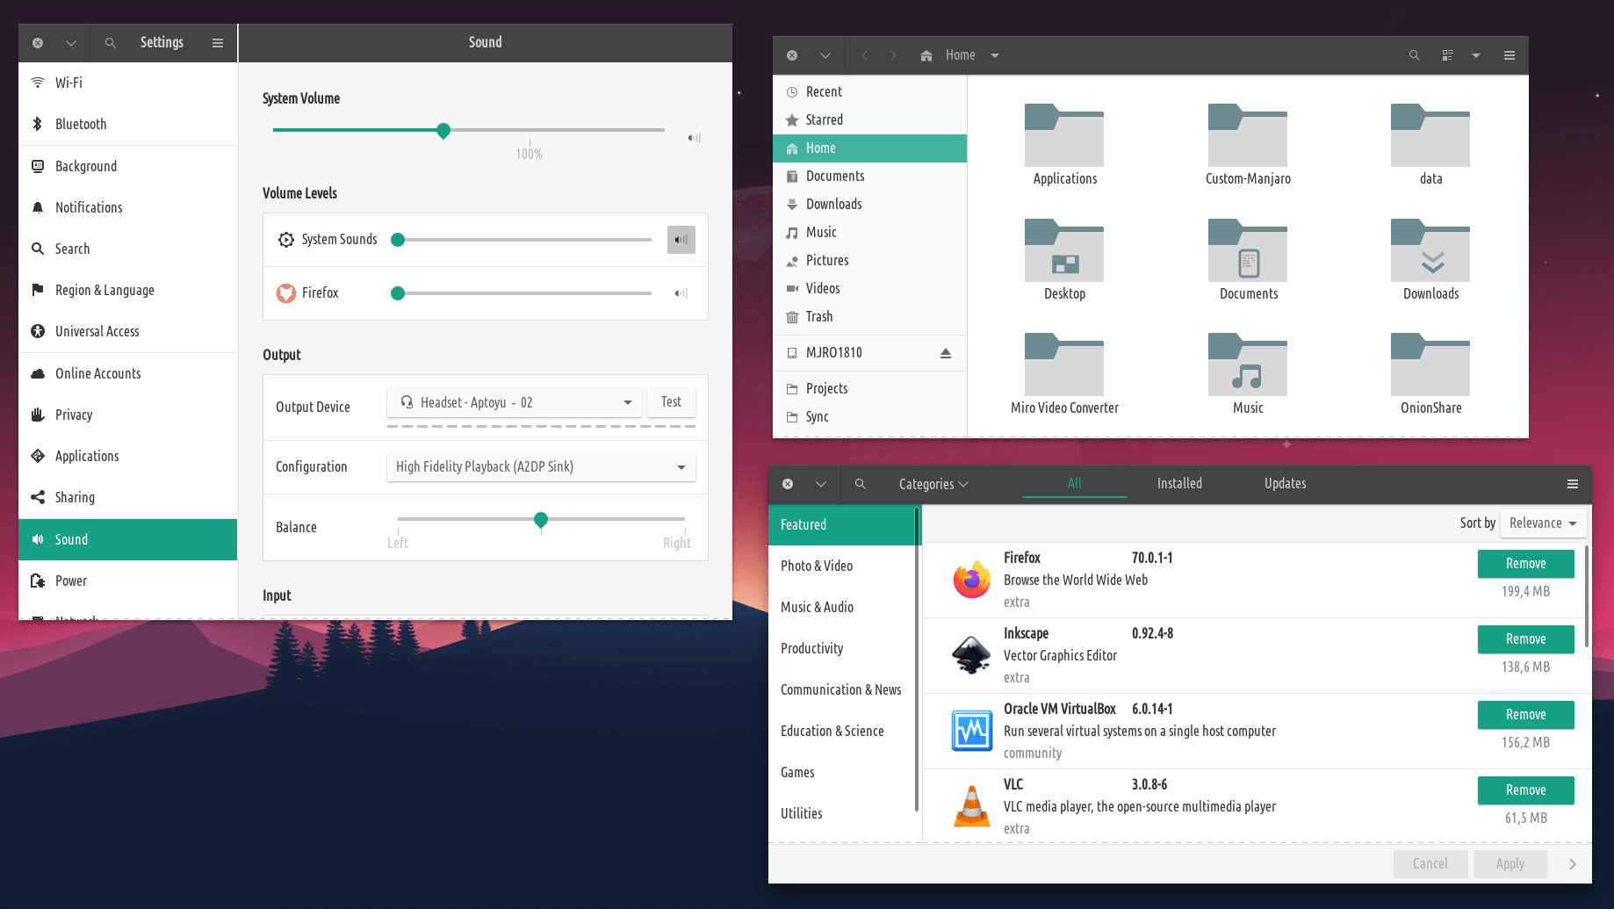Viewport: 1614px width, 909px height.
Task: Click Remove button for VLC
Action: [1525, 790]
